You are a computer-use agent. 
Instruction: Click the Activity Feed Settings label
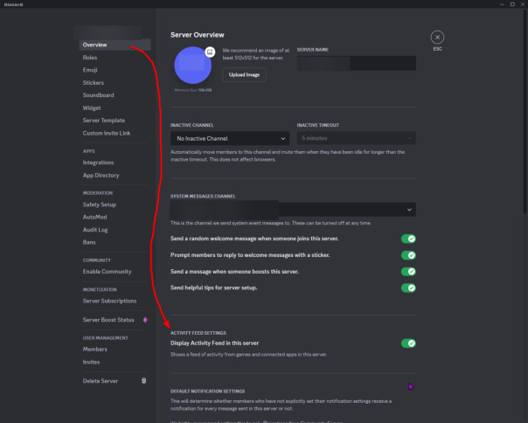coord(198,333)
